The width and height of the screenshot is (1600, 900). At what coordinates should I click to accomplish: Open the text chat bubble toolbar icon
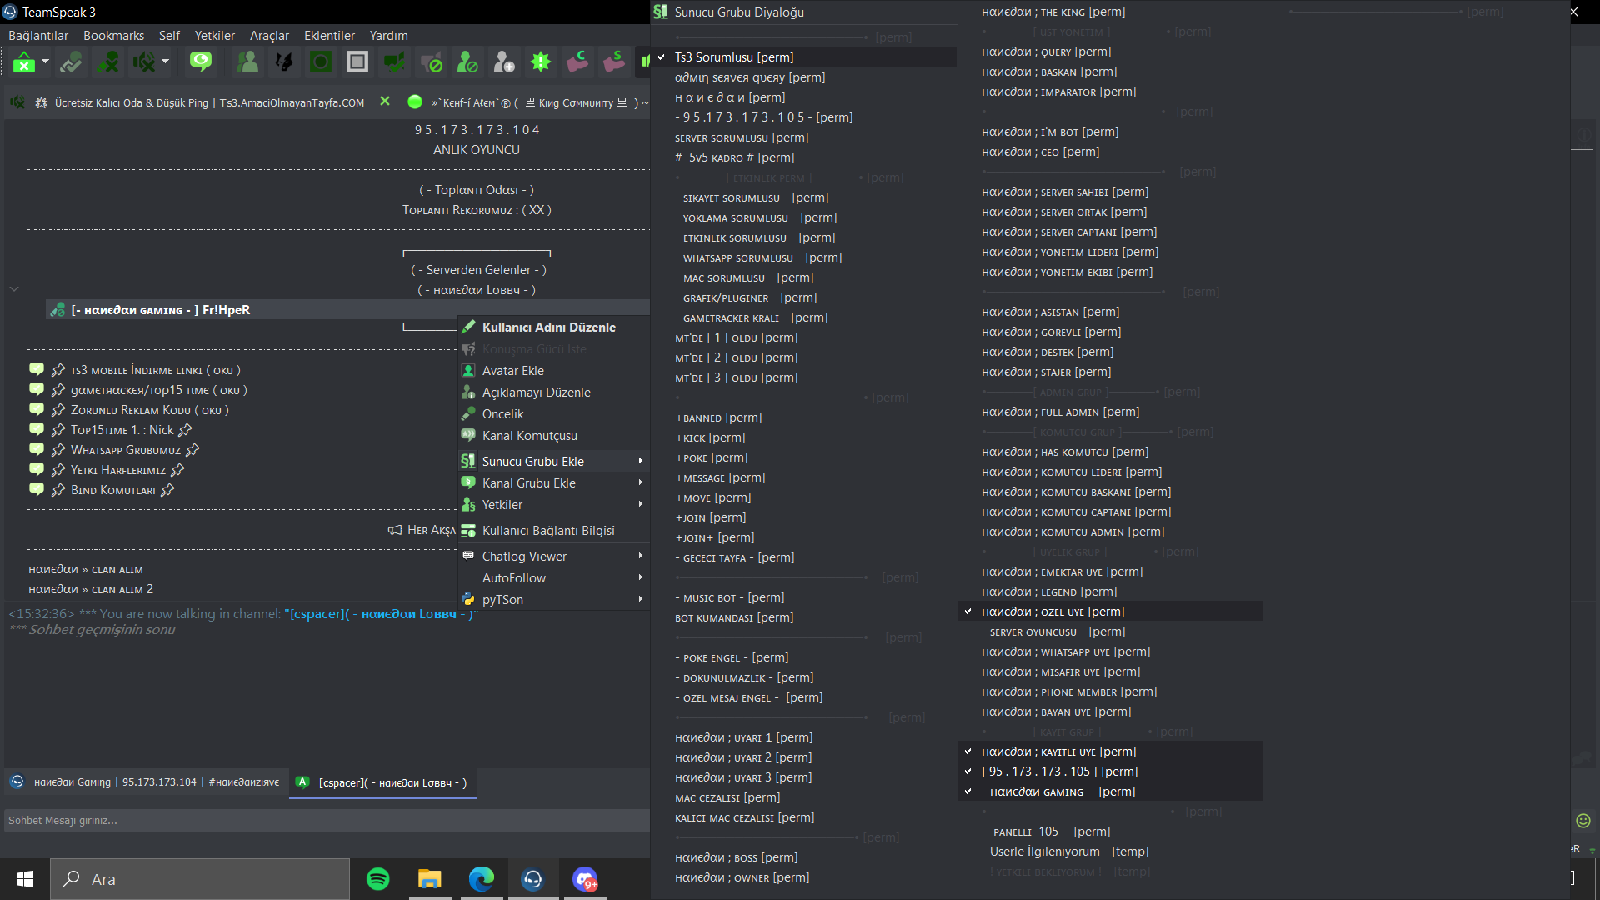click(x=201, y=62)
